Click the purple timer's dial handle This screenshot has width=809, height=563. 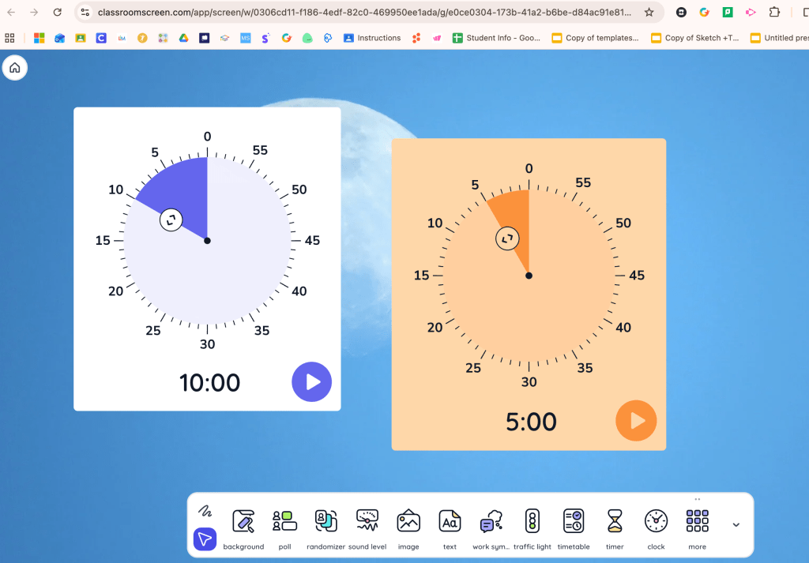point(171,220)
